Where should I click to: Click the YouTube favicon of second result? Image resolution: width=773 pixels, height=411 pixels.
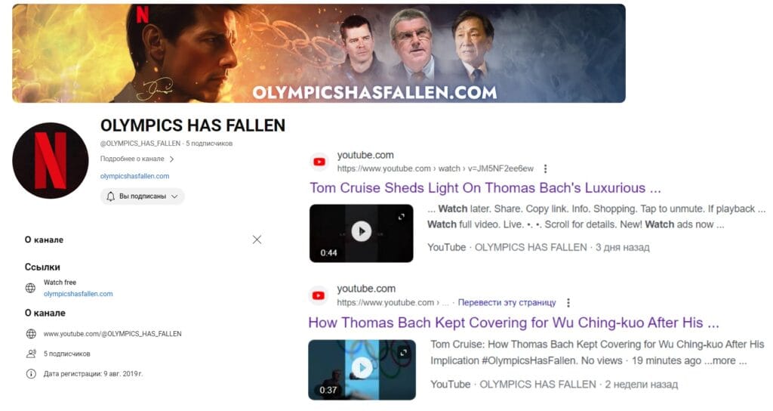tap(319, 295)
